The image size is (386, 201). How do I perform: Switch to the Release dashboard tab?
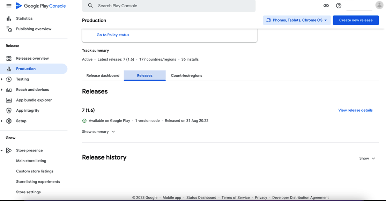pos(103,76)
